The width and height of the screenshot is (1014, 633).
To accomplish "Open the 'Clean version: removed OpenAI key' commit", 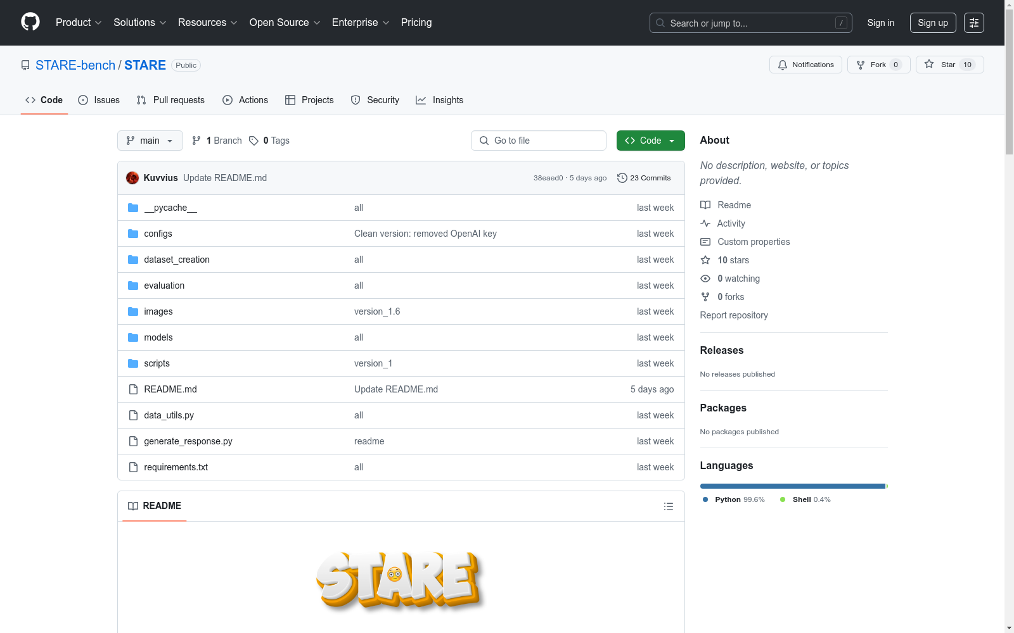I will pyautogui.click(x=425, y=234).
